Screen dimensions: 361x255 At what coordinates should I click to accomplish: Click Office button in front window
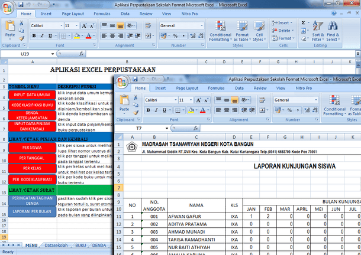point(122,83)
